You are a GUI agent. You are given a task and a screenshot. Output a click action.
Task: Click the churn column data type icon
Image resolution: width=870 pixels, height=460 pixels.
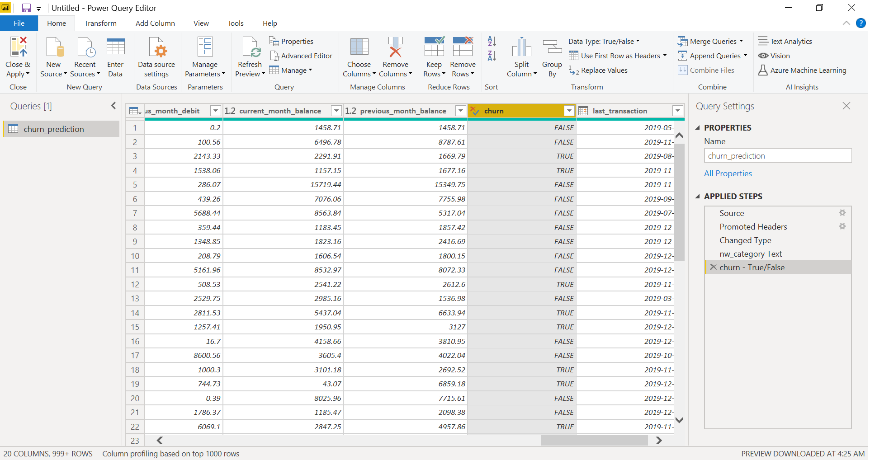475,111
